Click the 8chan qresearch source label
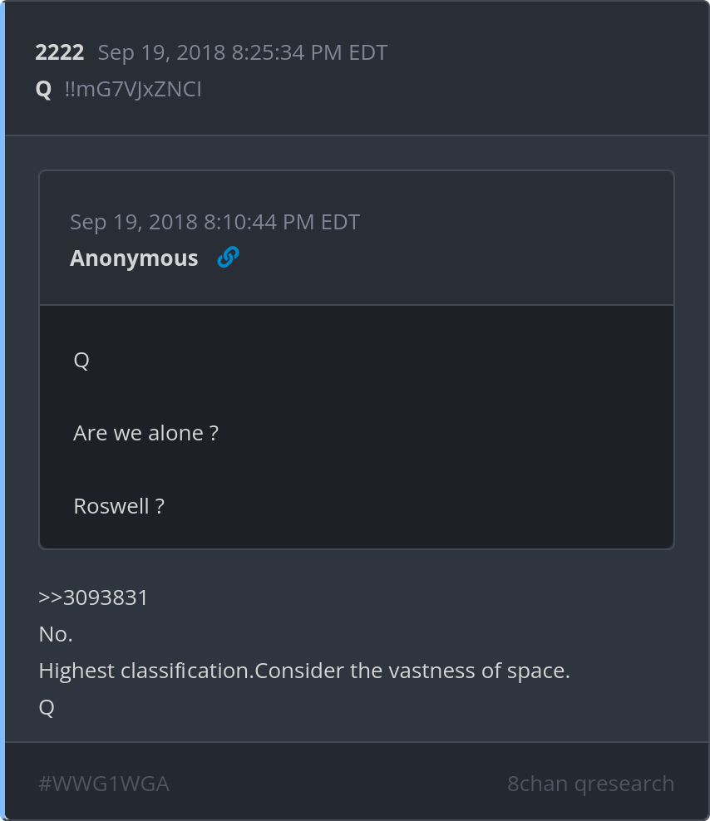The image size is (710, 821). tap(590, 784)
